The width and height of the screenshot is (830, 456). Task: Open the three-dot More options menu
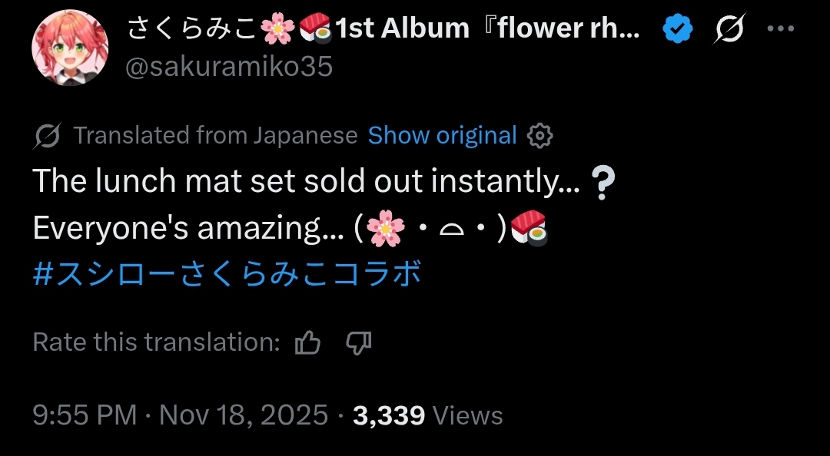[781, 29]
